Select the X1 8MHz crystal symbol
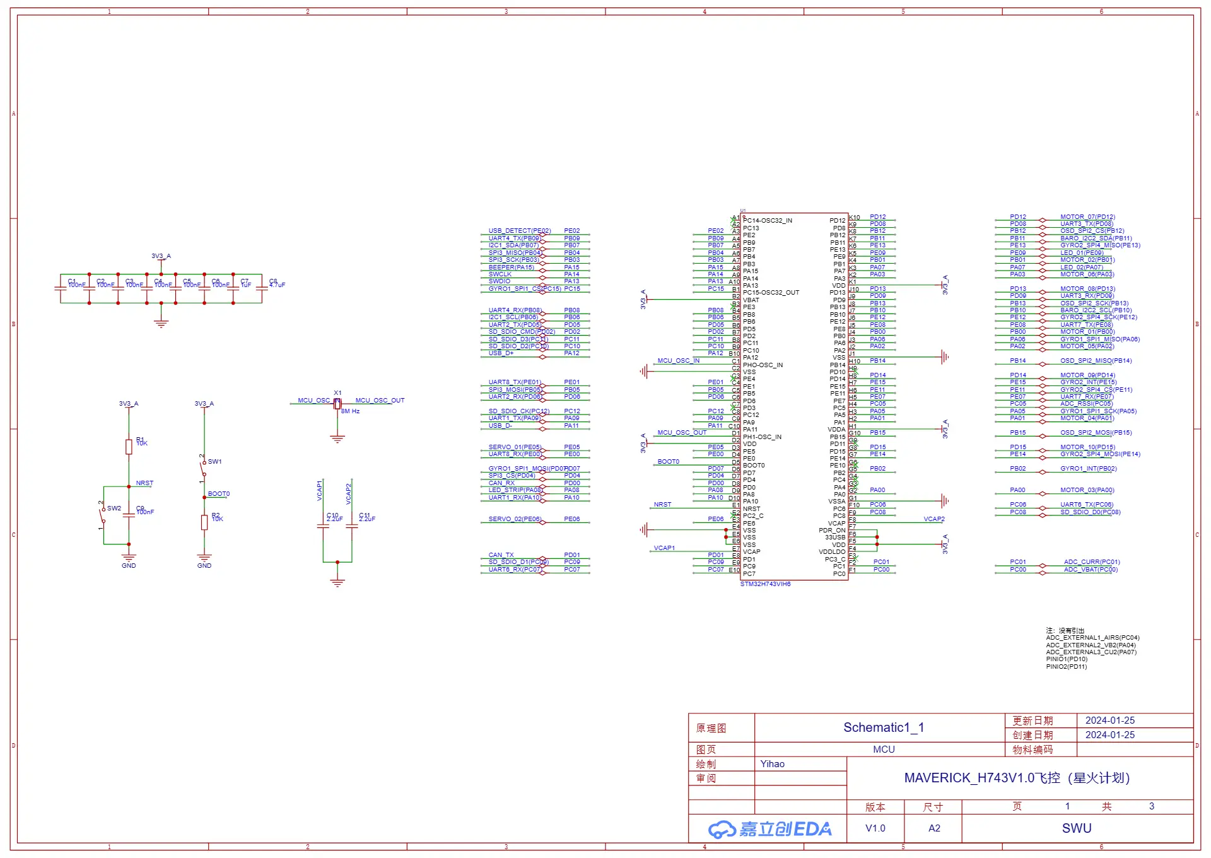1211x858 pixels. click(337, 404)
